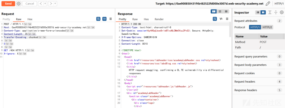285x108 pixels.
Task: Open the Response Render tab
Action: tap(159, 19)
